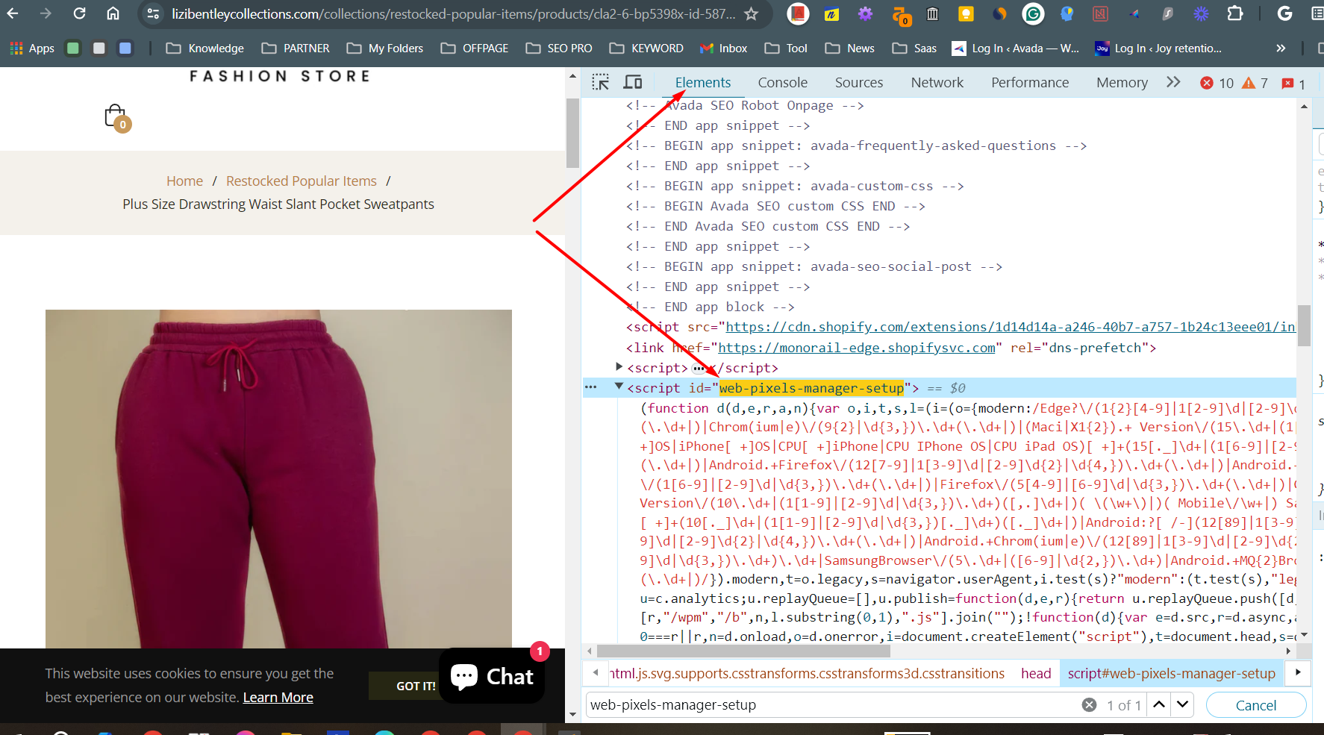The width and height of the screenshot is (1324, 735).
Task: Open the more options dots on selected node
Action: (591, 387)
